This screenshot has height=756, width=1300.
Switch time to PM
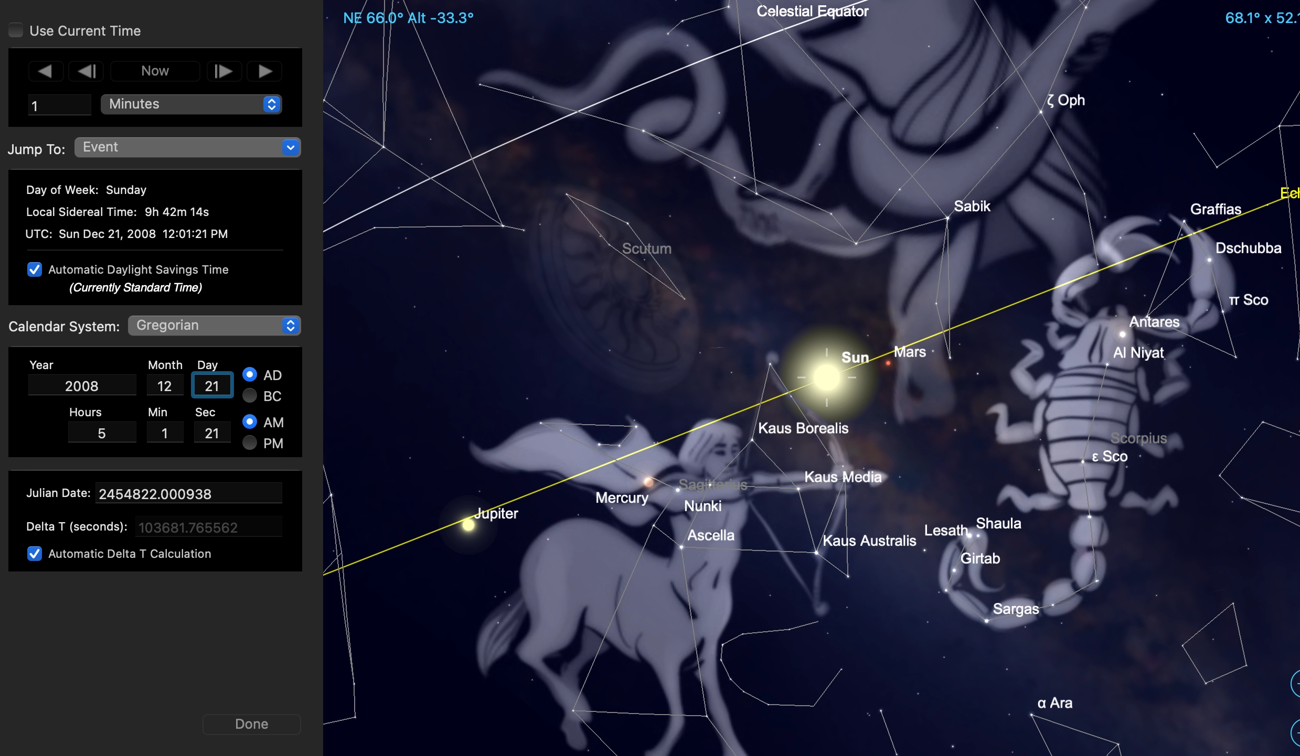point(250,443)
